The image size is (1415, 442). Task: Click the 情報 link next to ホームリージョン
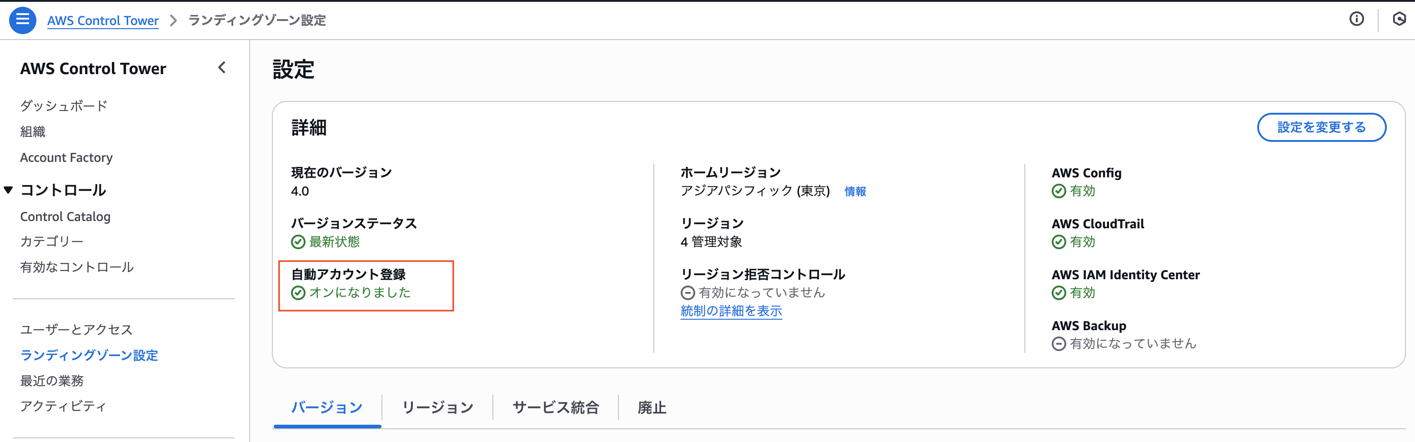855,191
